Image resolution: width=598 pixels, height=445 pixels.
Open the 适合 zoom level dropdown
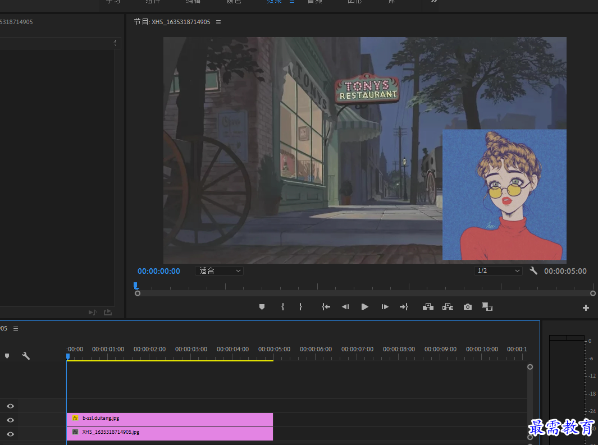(220, 271)
